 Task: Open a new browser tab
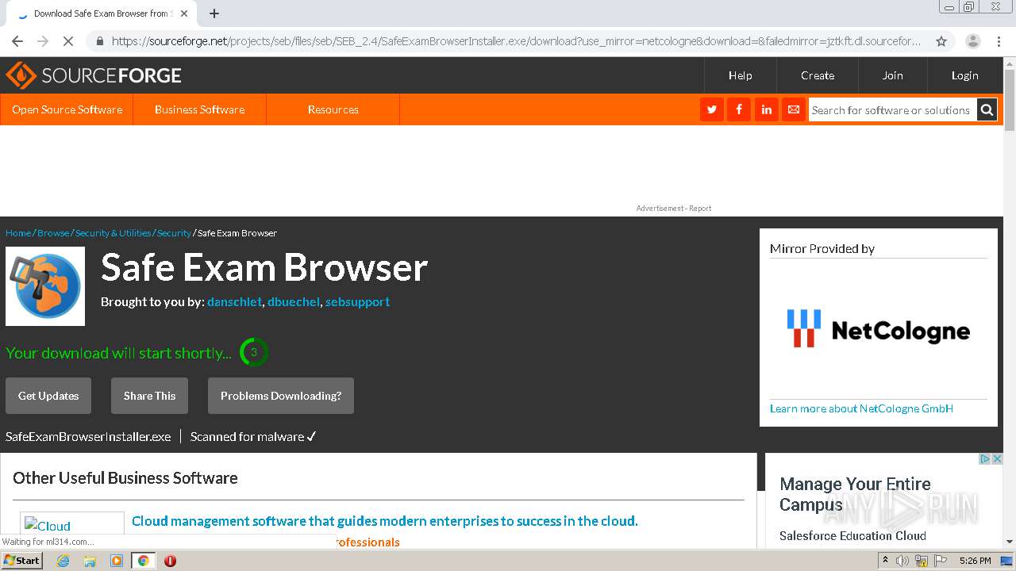[214, 13]
